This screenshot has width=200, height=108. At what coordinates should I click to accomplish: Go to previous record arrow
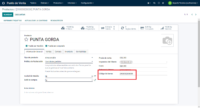click(x=192, y=15)
